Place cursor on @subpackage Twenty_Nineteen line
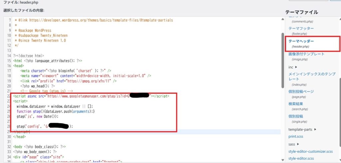Viewport: 341px width, 163px height. tap(41, 35)
